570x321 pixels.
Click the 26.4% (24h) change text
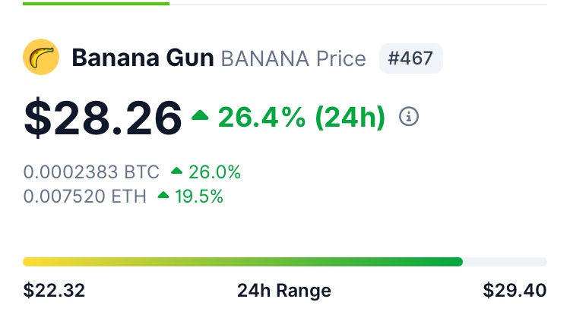(302, 117)
